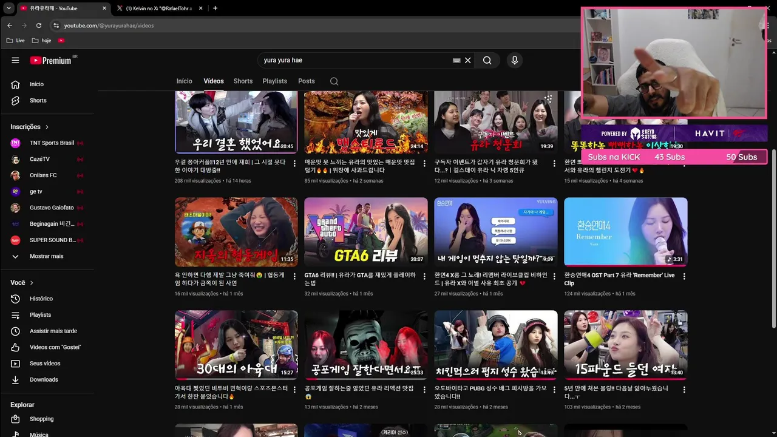Open the YouTube bookmark icon
777x437 pixels.
click(61, 41)
